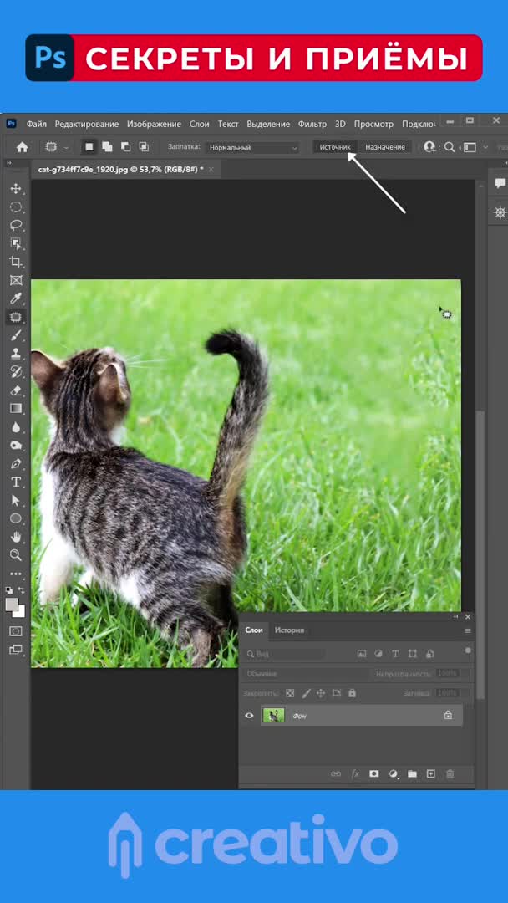Viewport: 508px width, 903px height.
Task: Choose the Zoom tool in toolbar
Action: [x=16, y=555]
